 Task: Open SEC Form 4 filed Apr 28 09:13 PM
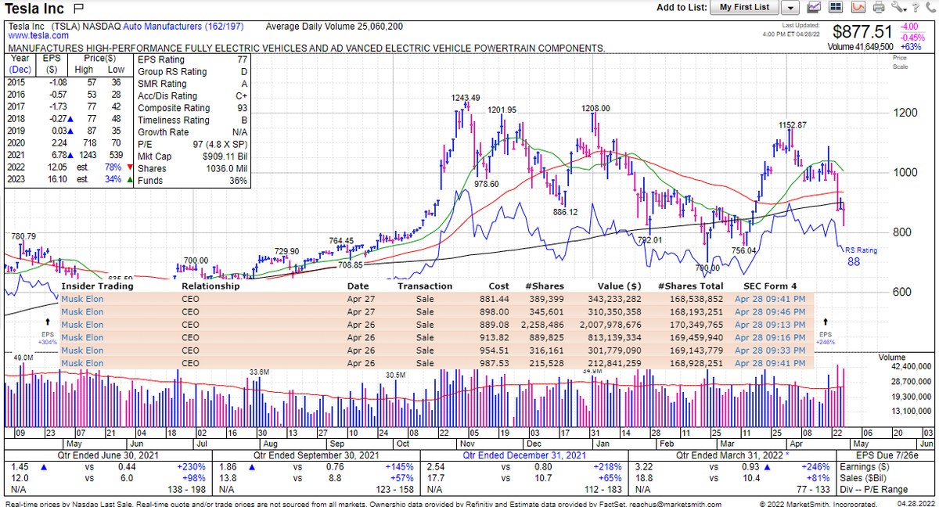[x=770, y=325]
